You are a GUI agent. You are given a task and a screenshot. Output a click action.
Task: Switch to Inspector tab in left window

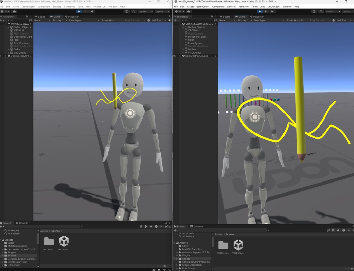72,17
